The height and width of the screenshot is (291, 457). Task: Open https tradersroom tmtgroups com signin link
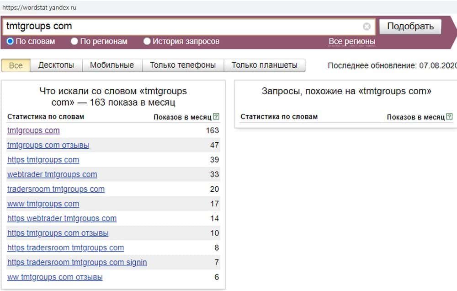point(77,263)
